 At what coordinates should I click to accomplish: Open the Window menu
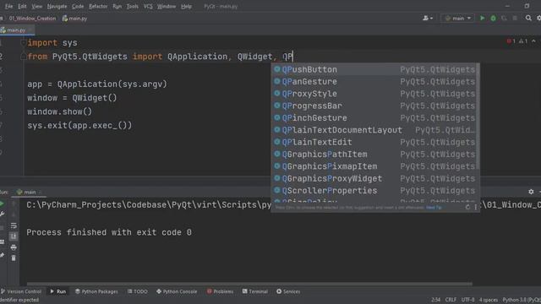click(x=167, y=6)
